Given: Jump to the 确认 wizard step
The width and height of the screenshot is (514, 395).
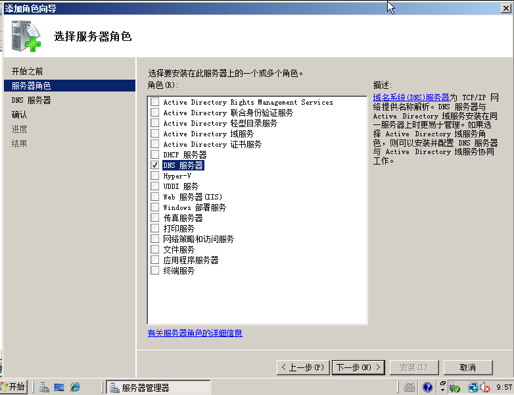Looking at the screenshot, I should 19,115.
